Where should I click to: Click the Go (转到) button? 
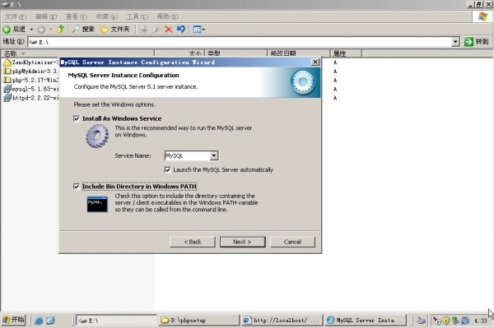pyautogui.click(x=476, y=41)
